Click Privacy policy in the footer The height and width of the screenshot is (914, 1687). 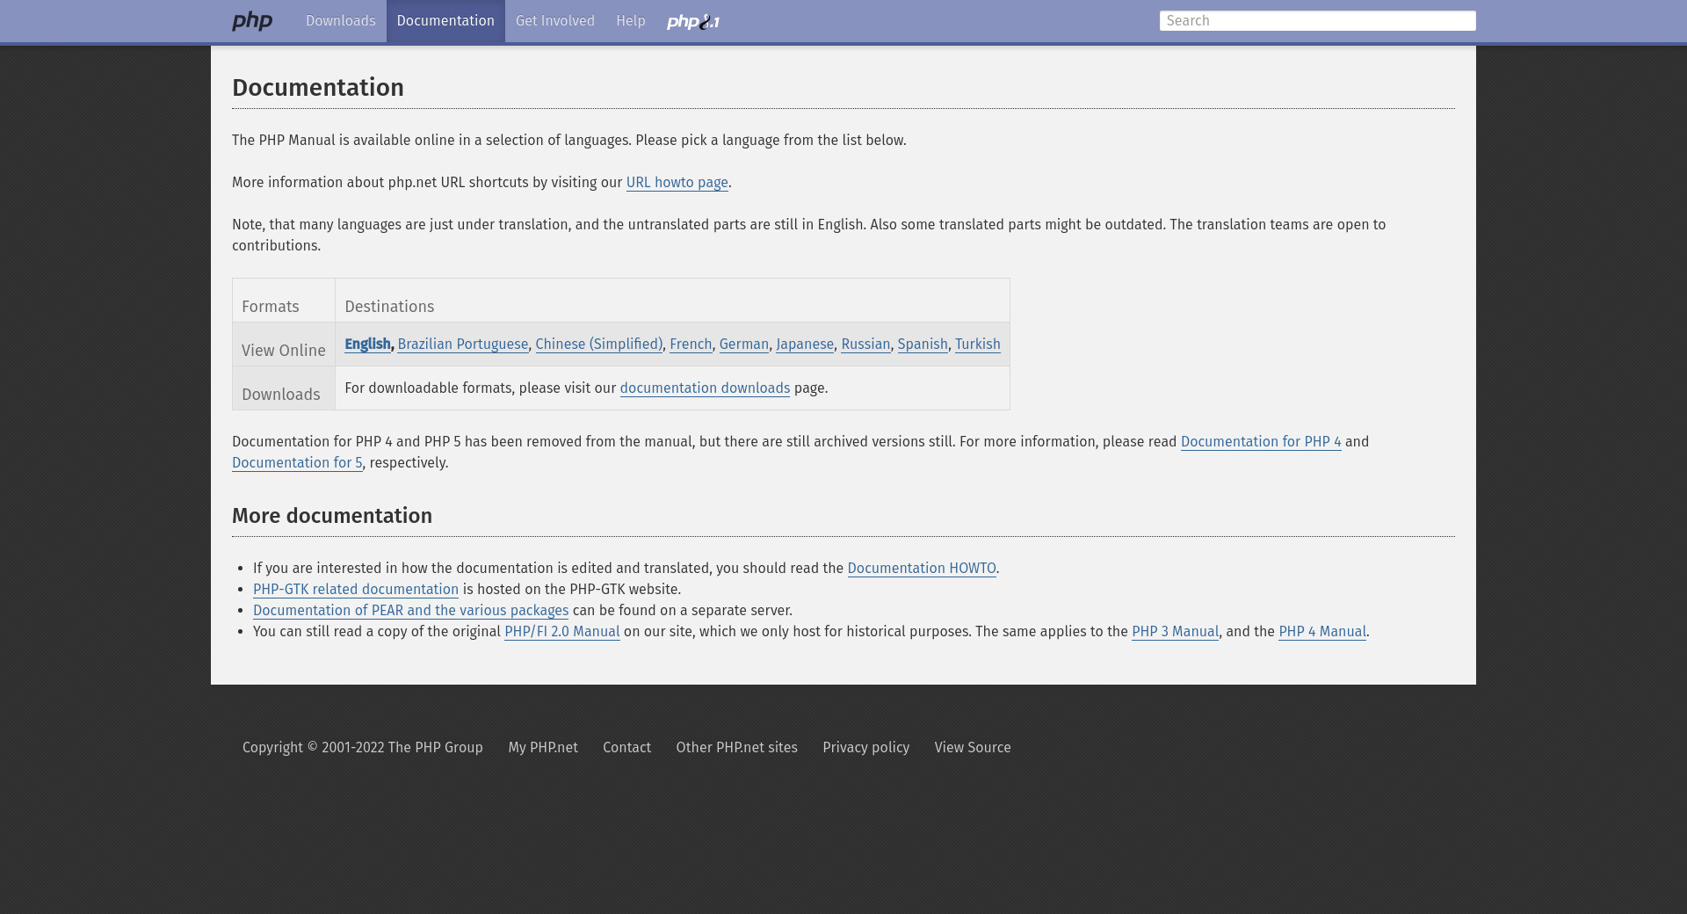[865, 748]
